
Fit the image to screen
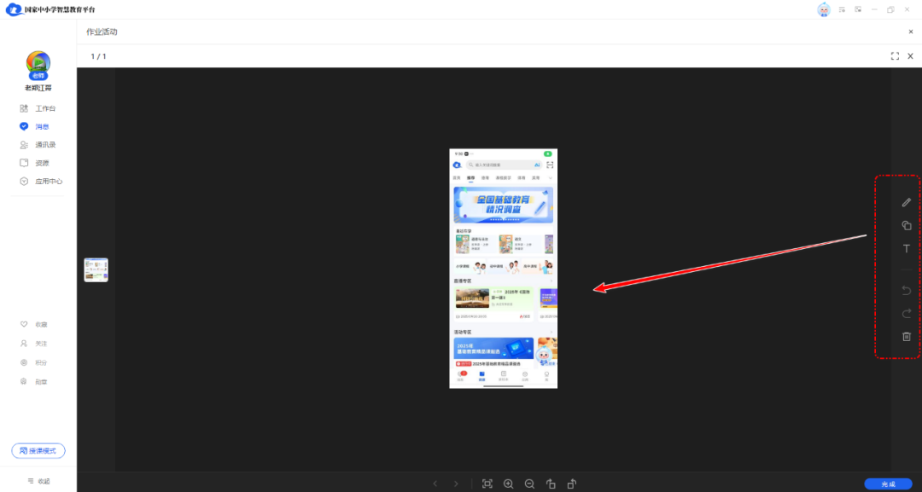pyautogui.click(x=487, y=483)
